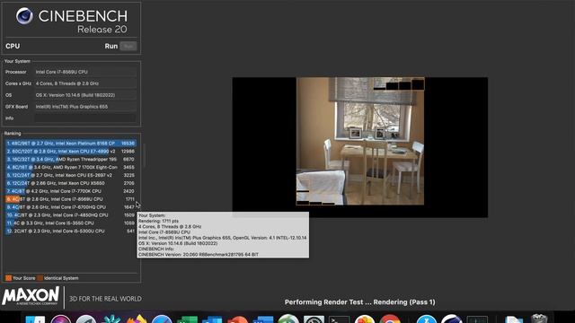Click the Processor field showing Core i7-8569U
575x323 pixels.
(85, 72)
